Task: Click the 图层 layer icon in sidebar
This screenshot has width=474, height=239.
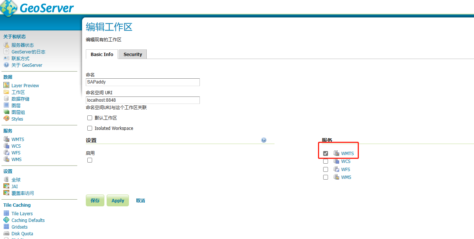Action: [6, 105]
